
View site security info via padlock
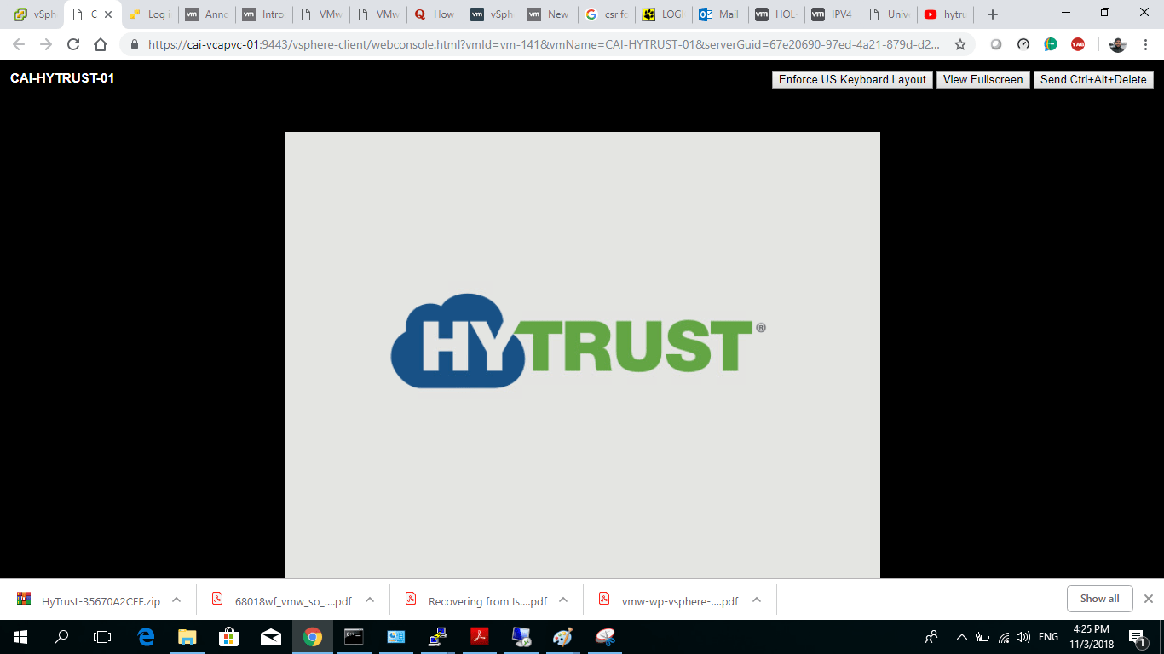tap(134, 44)
